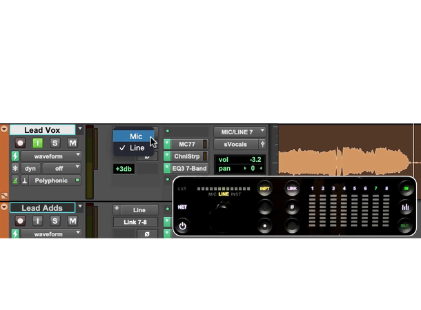Select channel 7 on the preamp meters
This screenshot has width=421, height=310.
[x=375, y=189]
